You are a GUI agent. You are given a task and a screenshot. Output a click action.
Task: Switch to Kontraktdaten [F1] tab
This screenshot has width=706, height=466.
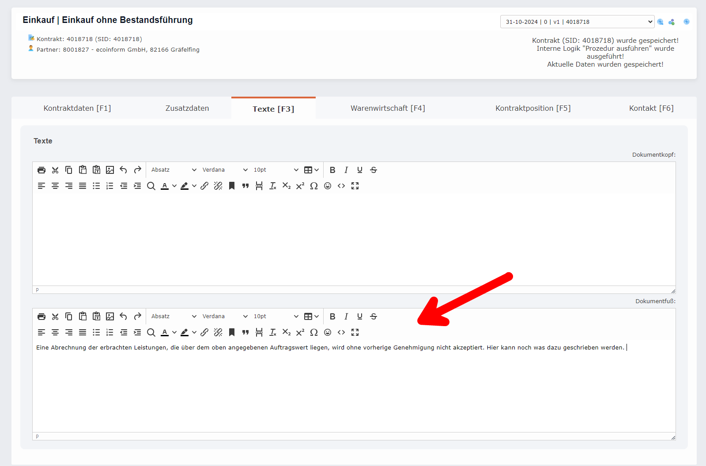77,108
